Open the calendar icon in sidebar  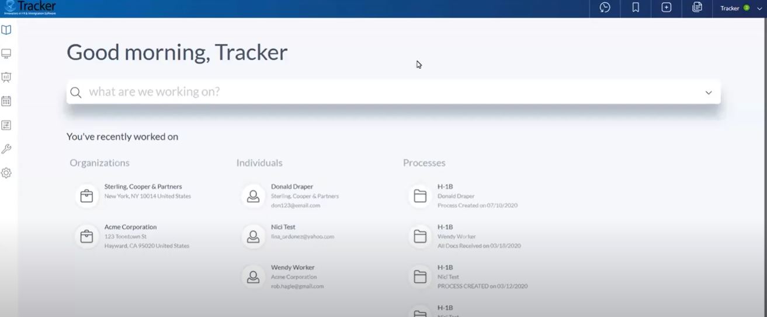coord(6,101)
